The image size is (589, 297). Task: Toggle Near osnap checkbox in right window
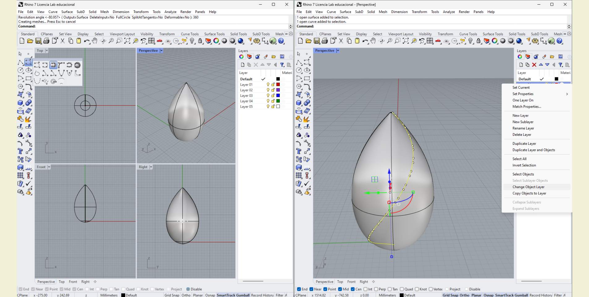(311, 289)
